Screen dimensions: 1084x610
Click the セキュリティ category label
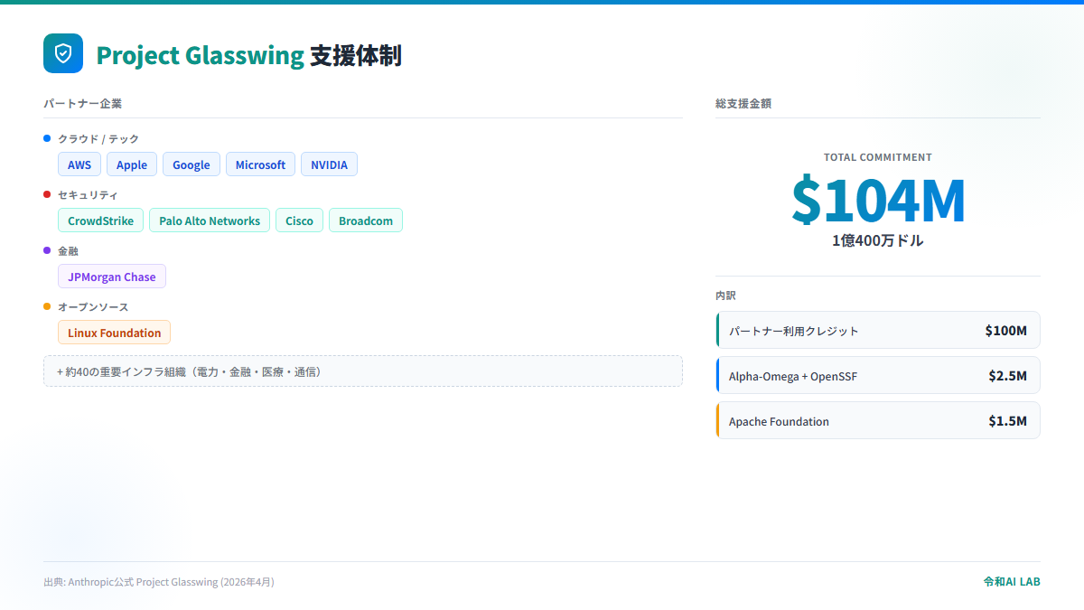click(88, 195)
